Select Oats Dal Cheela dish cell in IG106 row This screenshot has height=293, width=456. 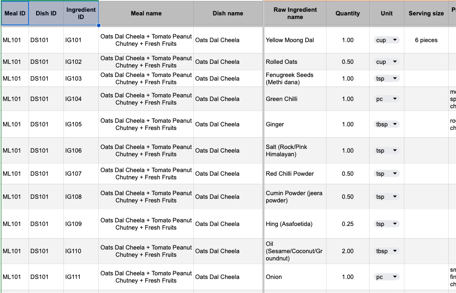[x=228, y=150]
